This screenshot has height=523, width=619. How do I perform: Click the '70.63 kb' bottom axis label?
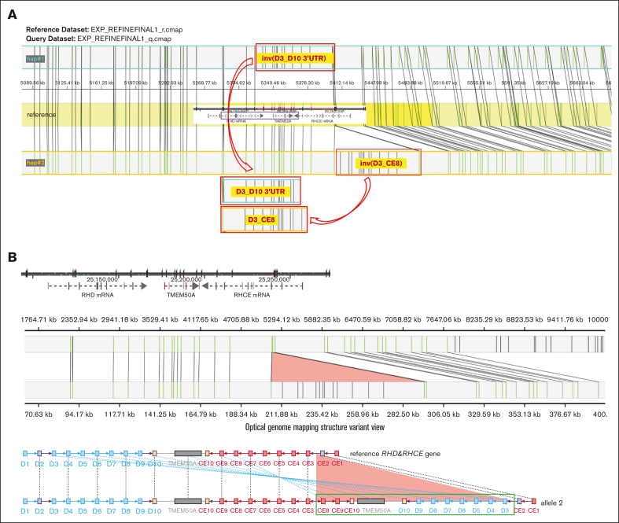pos(39,414)
